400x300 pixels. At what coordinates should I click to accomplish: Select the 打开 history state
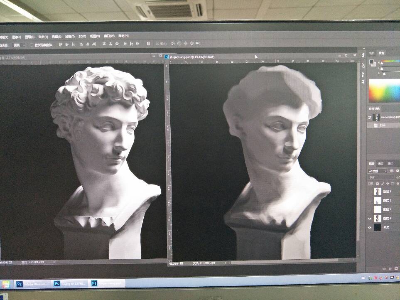[383, 125]
